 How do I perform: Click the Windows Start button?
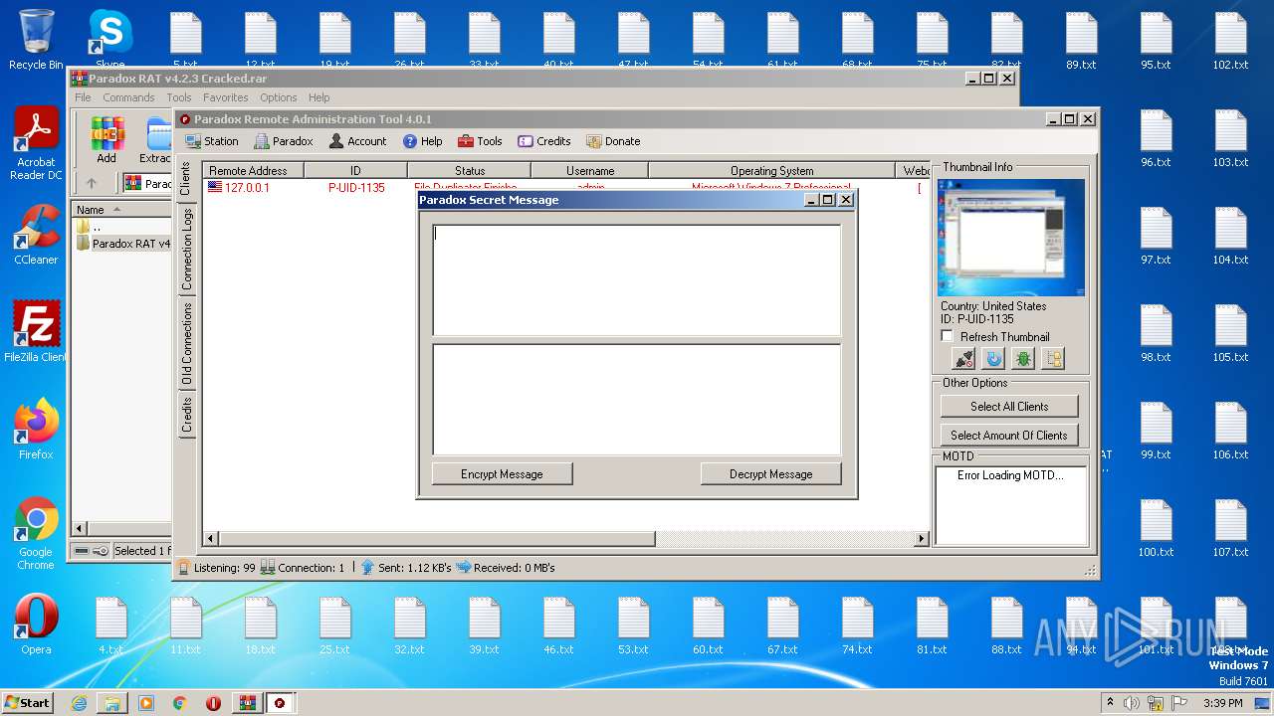pyautogui.click(x=28, y=702)
